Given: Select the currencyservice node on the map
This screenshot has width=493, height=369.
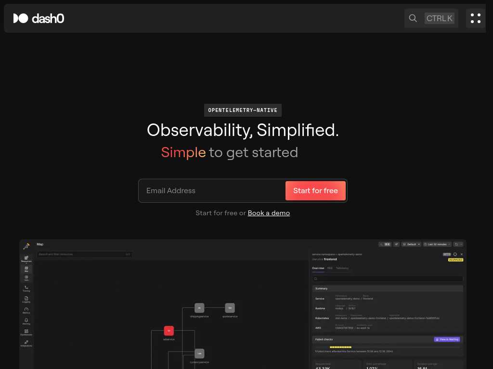Looking at the screenshot, I should [x=199, y=354].
